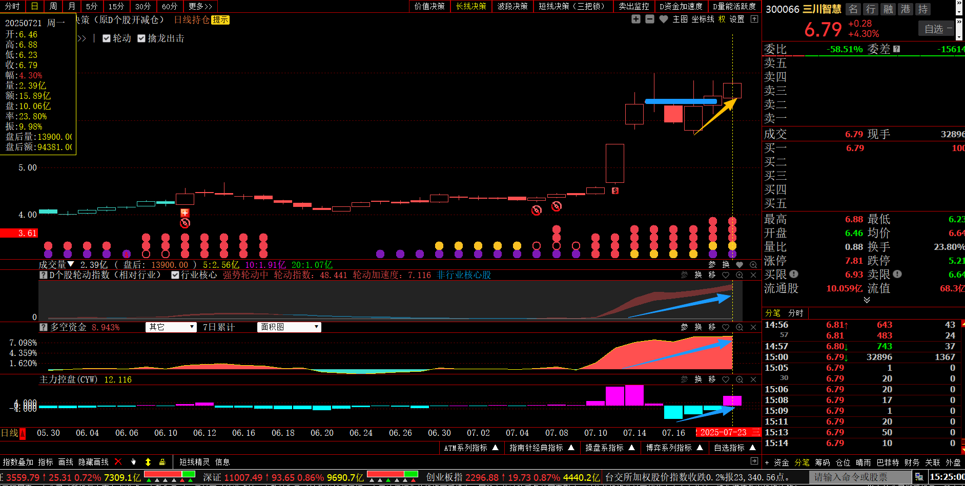965x486 pixels.
Task: Click heart icon in 主力控盘 panel header
Action: [x=726, y=379]
